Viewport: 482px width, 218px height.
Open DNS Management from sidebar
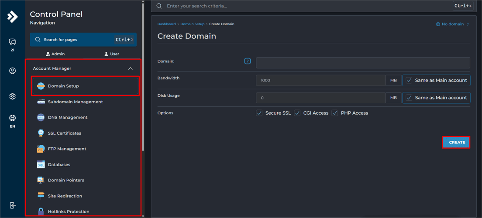67,117
